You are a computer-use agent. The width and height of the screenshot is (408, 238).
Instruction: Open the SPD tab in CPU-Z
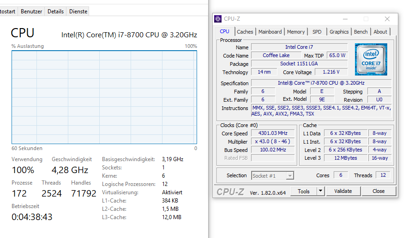click(317, 32)
